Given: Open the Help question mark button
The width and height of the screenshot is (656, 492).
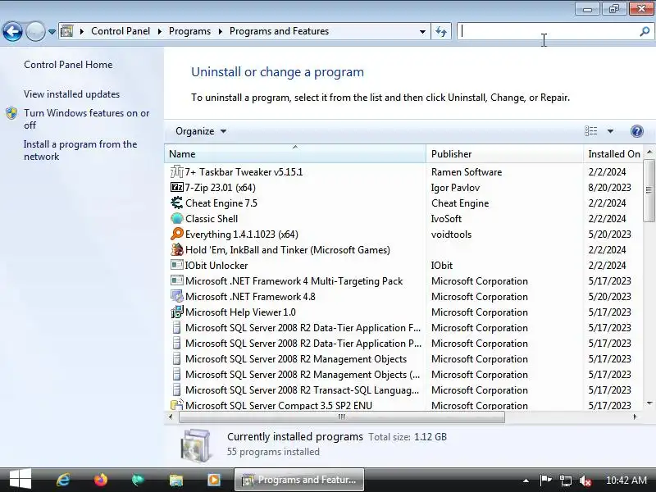Looking at the screenshot, I should pos(637,131).
